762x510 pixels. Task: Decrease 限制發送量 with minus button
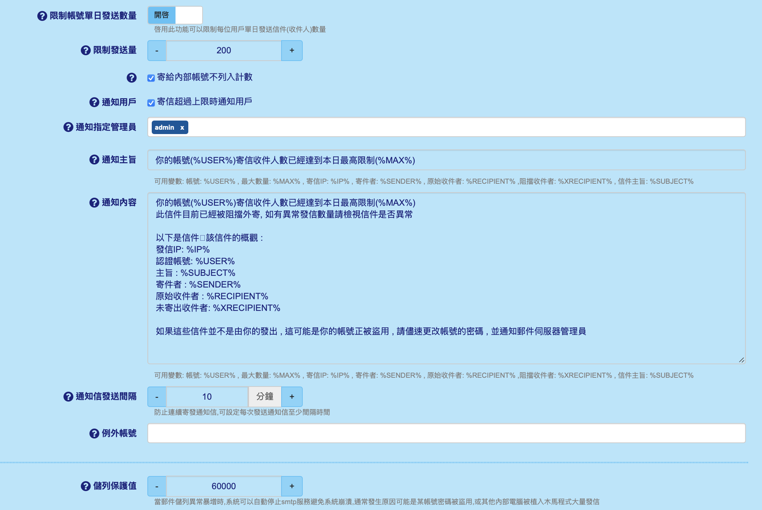tap(157, 50)
